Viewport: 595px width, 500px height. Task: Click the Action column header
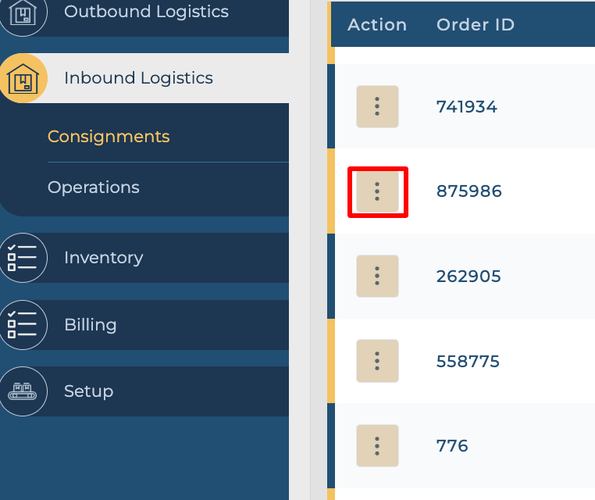(x=377, y=25)
